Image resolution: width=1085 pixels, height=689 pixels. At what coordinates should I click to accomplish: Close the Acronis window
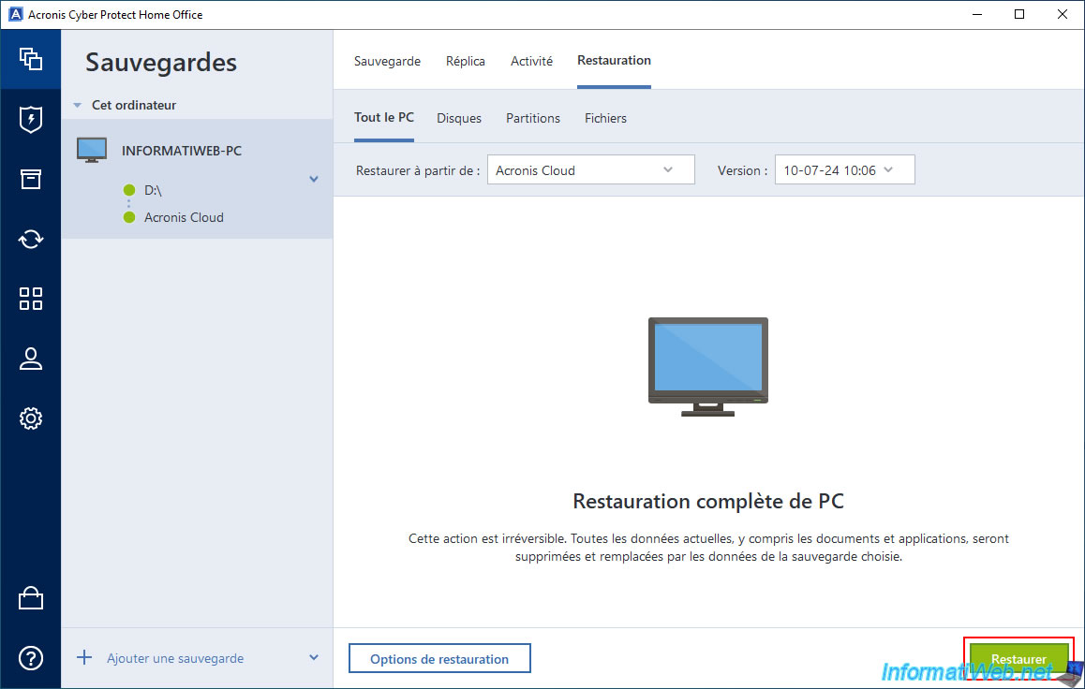(1063, 15)
